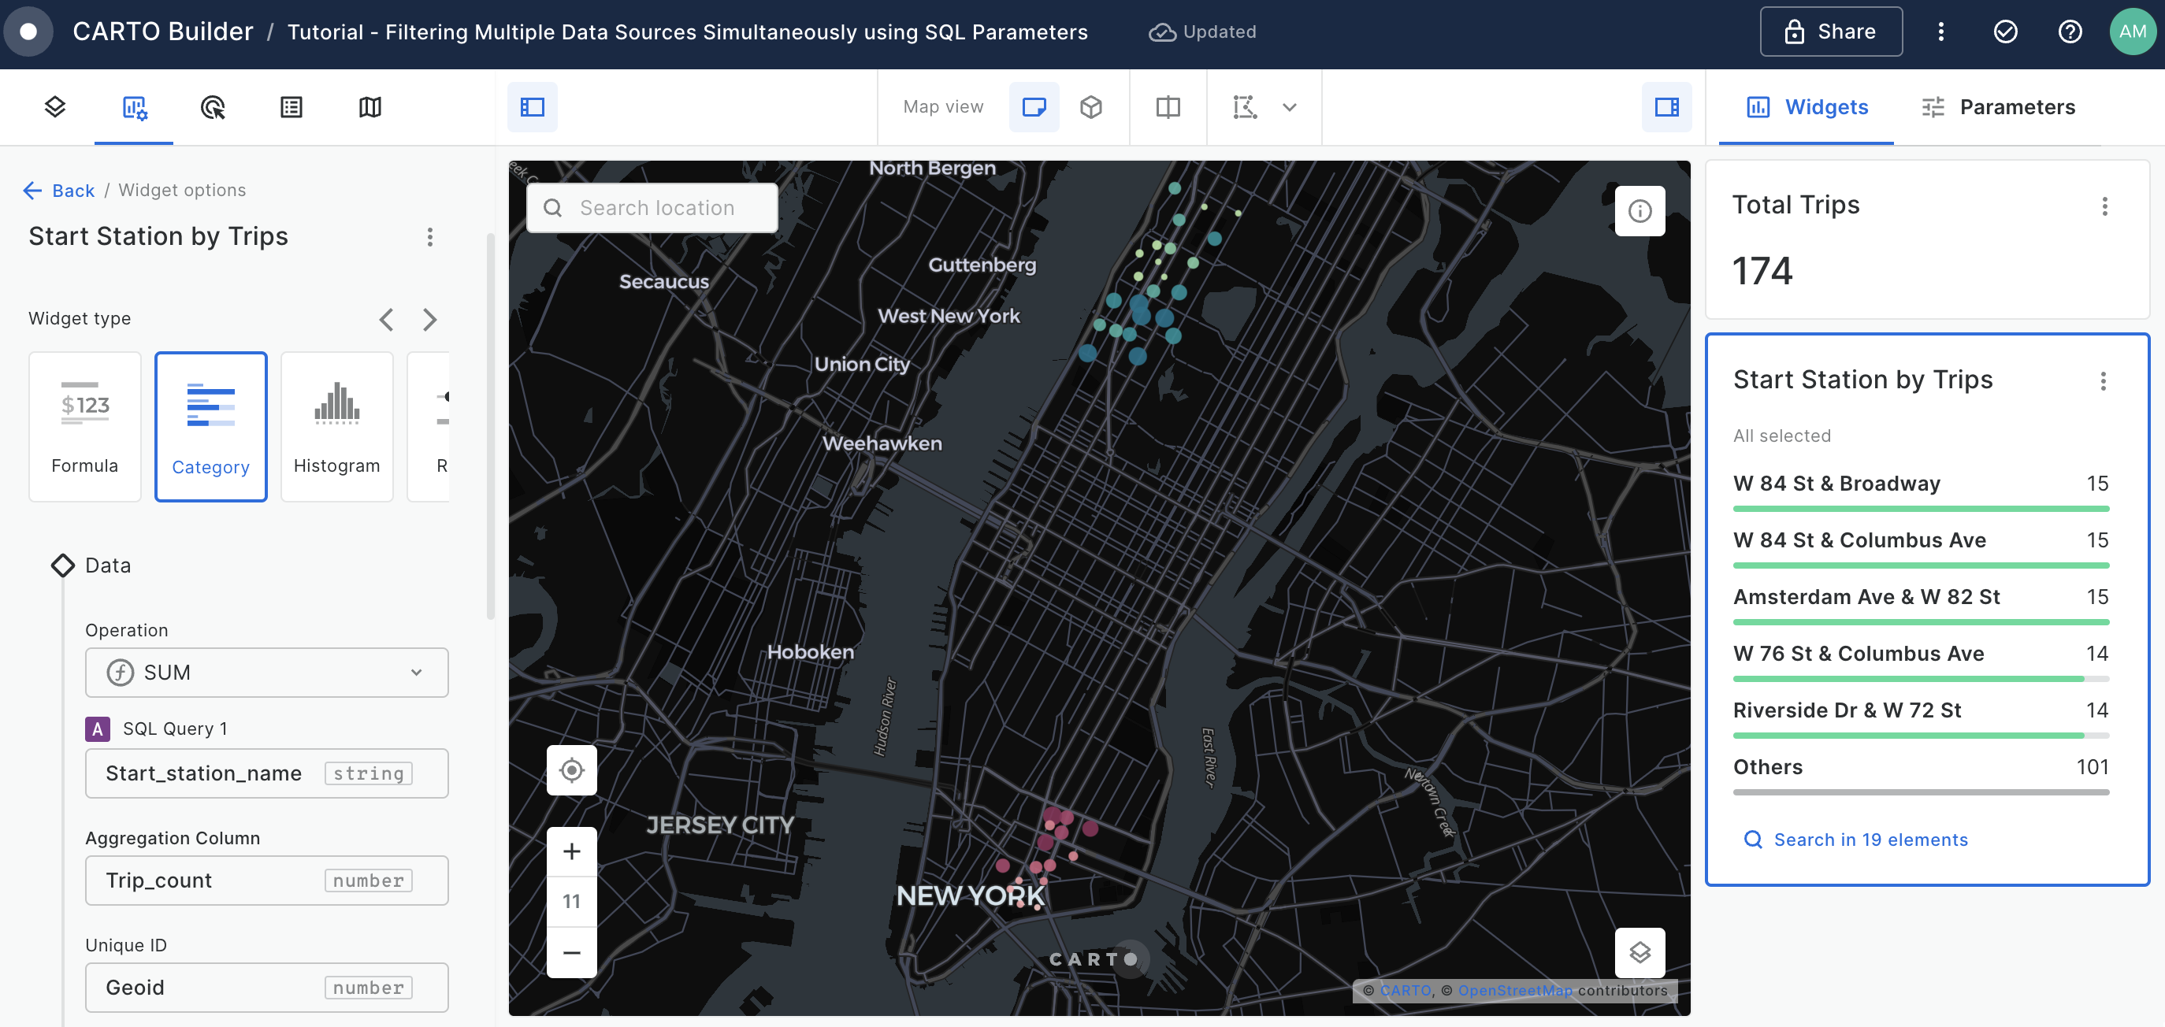Open the map more options menu
Image resolution: width=2165 pixels, height=1027 pixels.
(1940, 31)
